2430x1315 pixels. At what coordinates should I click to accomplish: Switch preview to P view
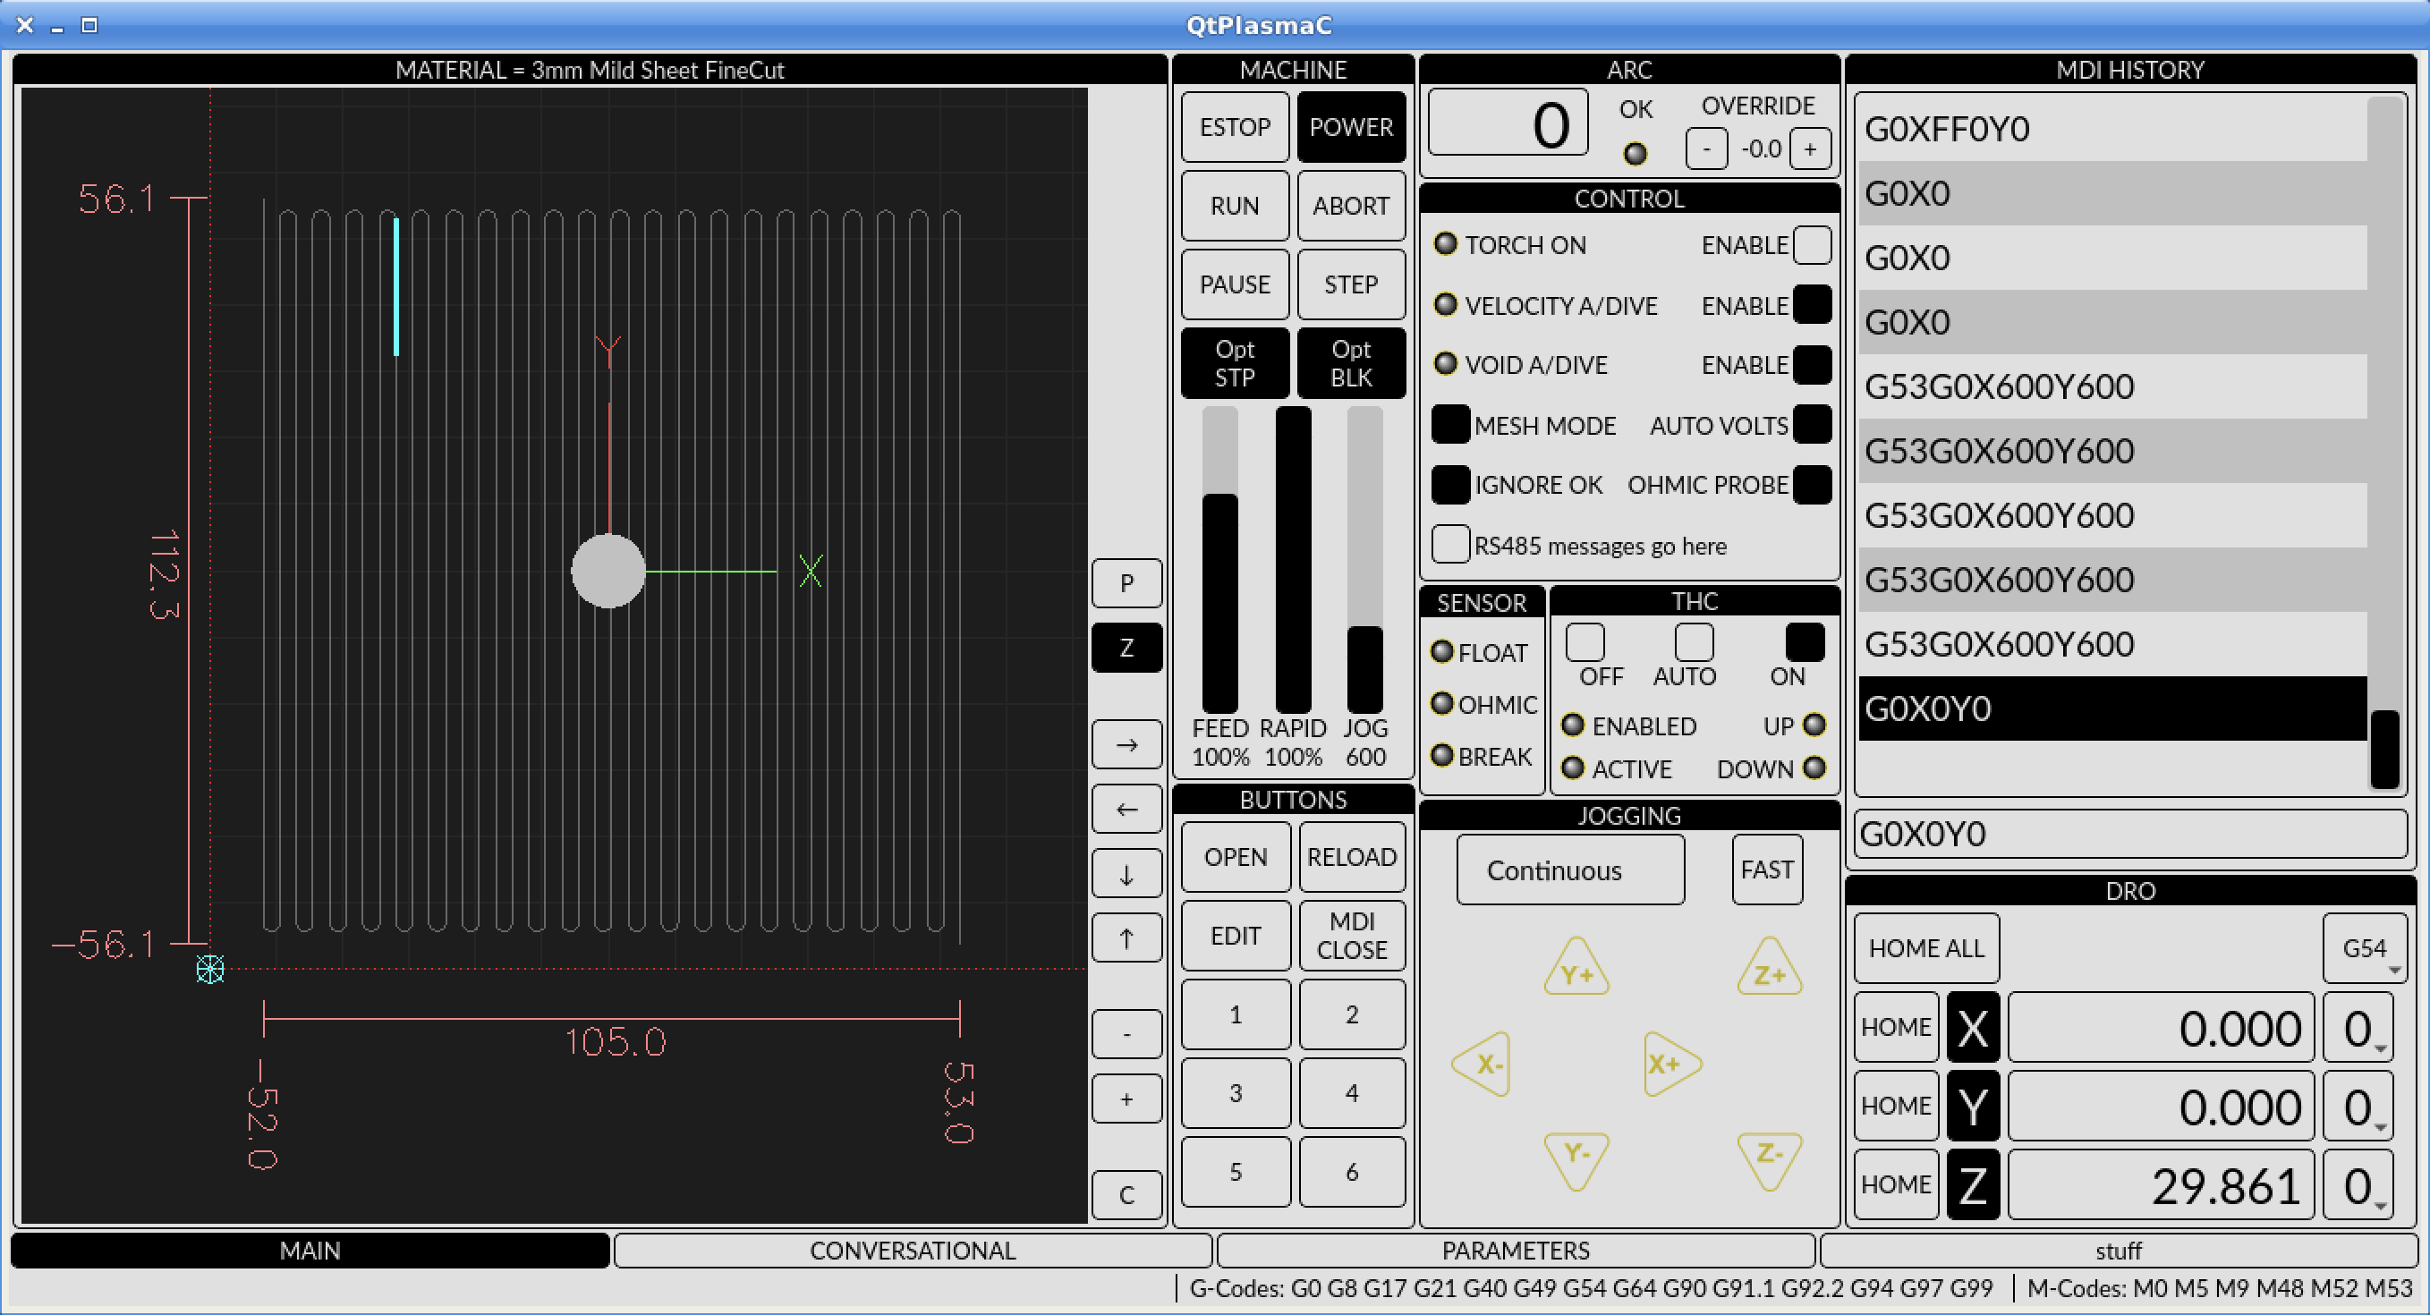pos(1126,584)
